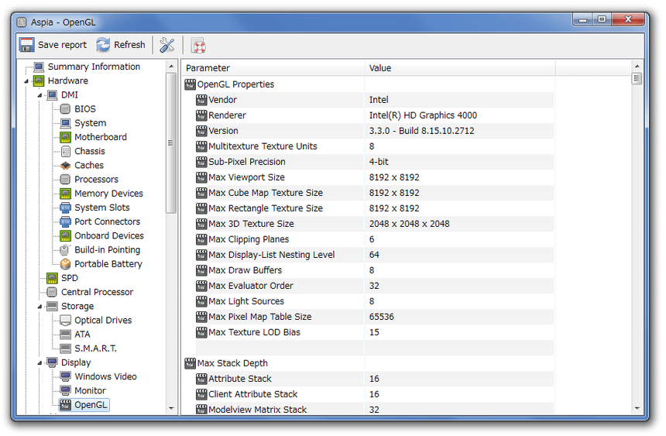The height and width of the screenshot is (436, 666).
Task: Select the Max Cube Map Texture Size row
Action: click(x=374, y=193)
